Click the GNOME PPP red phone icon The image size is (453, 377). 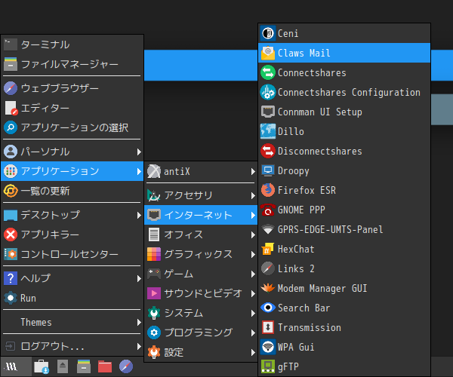click(268, 210)
